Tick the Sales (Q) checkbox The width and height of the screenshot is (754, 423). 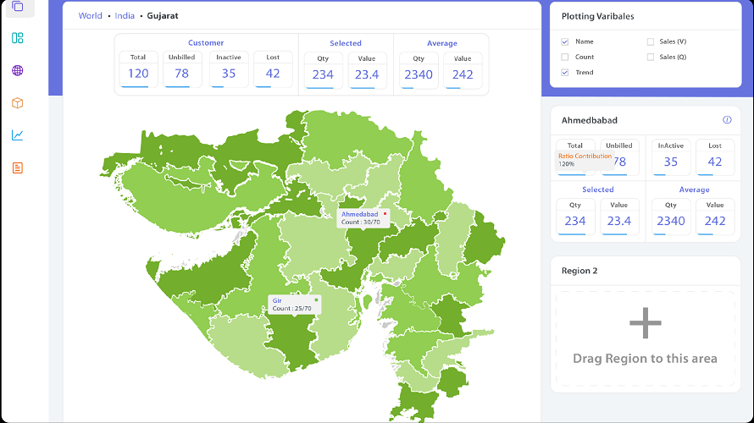pos(651,58)
